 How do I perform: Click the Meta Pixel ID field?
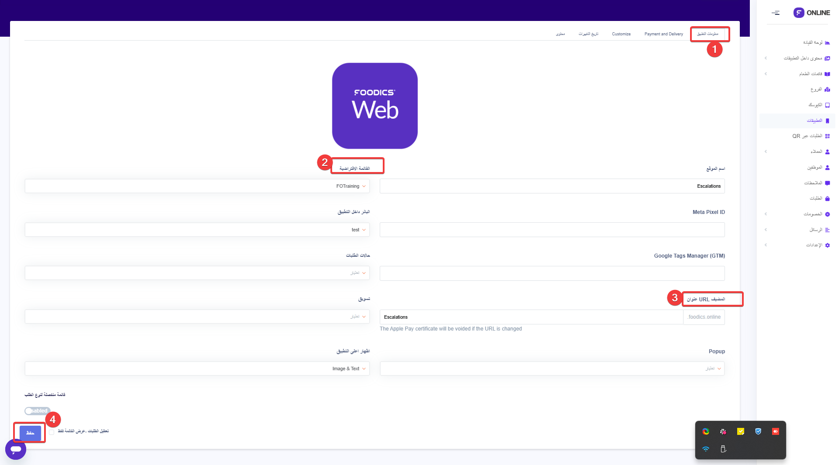click(552, 230)
